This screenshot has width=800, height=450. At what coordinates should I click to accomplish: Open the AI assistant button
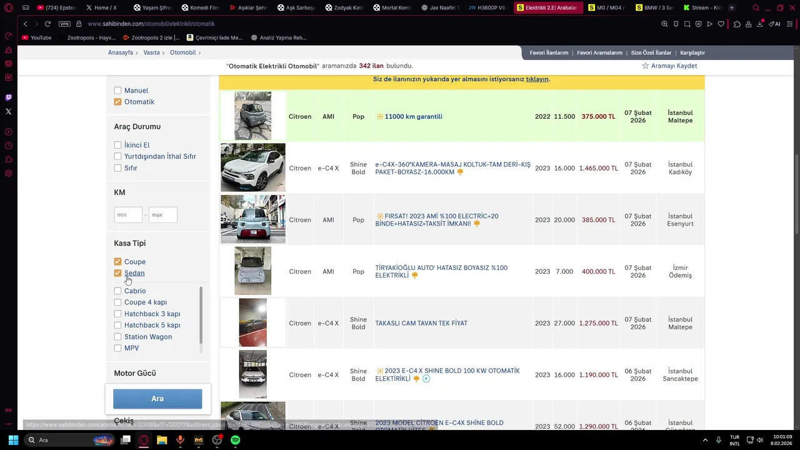click(x=774, y=24)
